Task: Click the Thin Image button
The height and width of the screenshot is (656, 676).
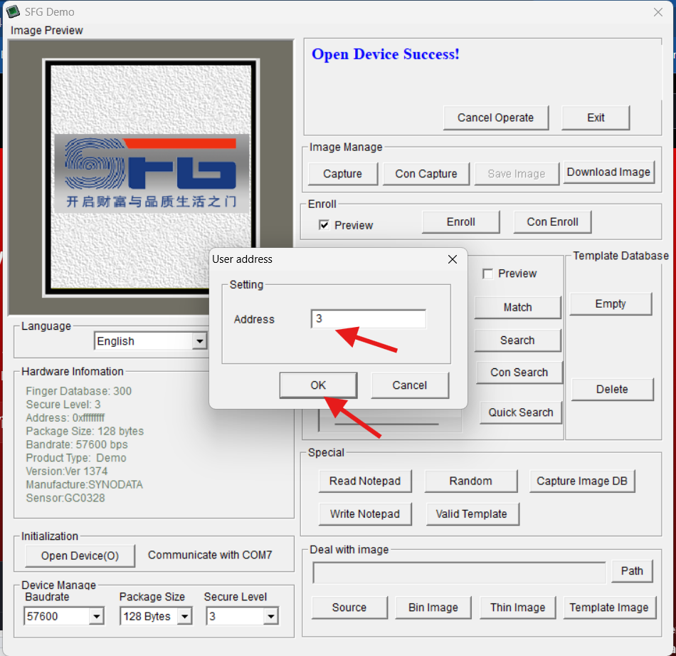Action: click(518, 608)
